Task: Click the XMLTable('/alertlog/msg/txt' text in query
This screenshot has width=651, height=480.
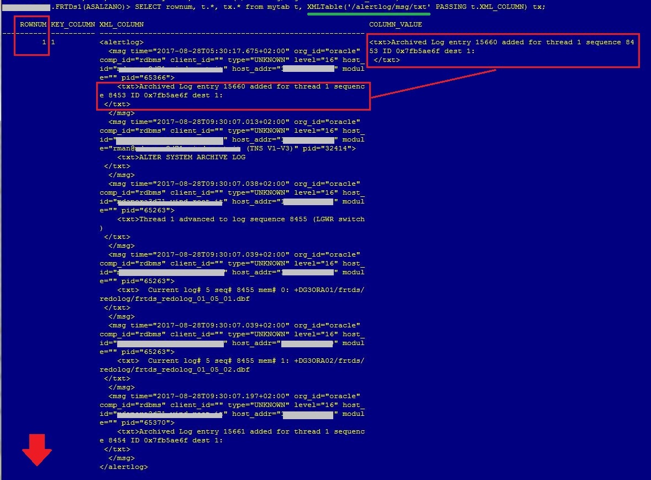Action: coord(369,7)
